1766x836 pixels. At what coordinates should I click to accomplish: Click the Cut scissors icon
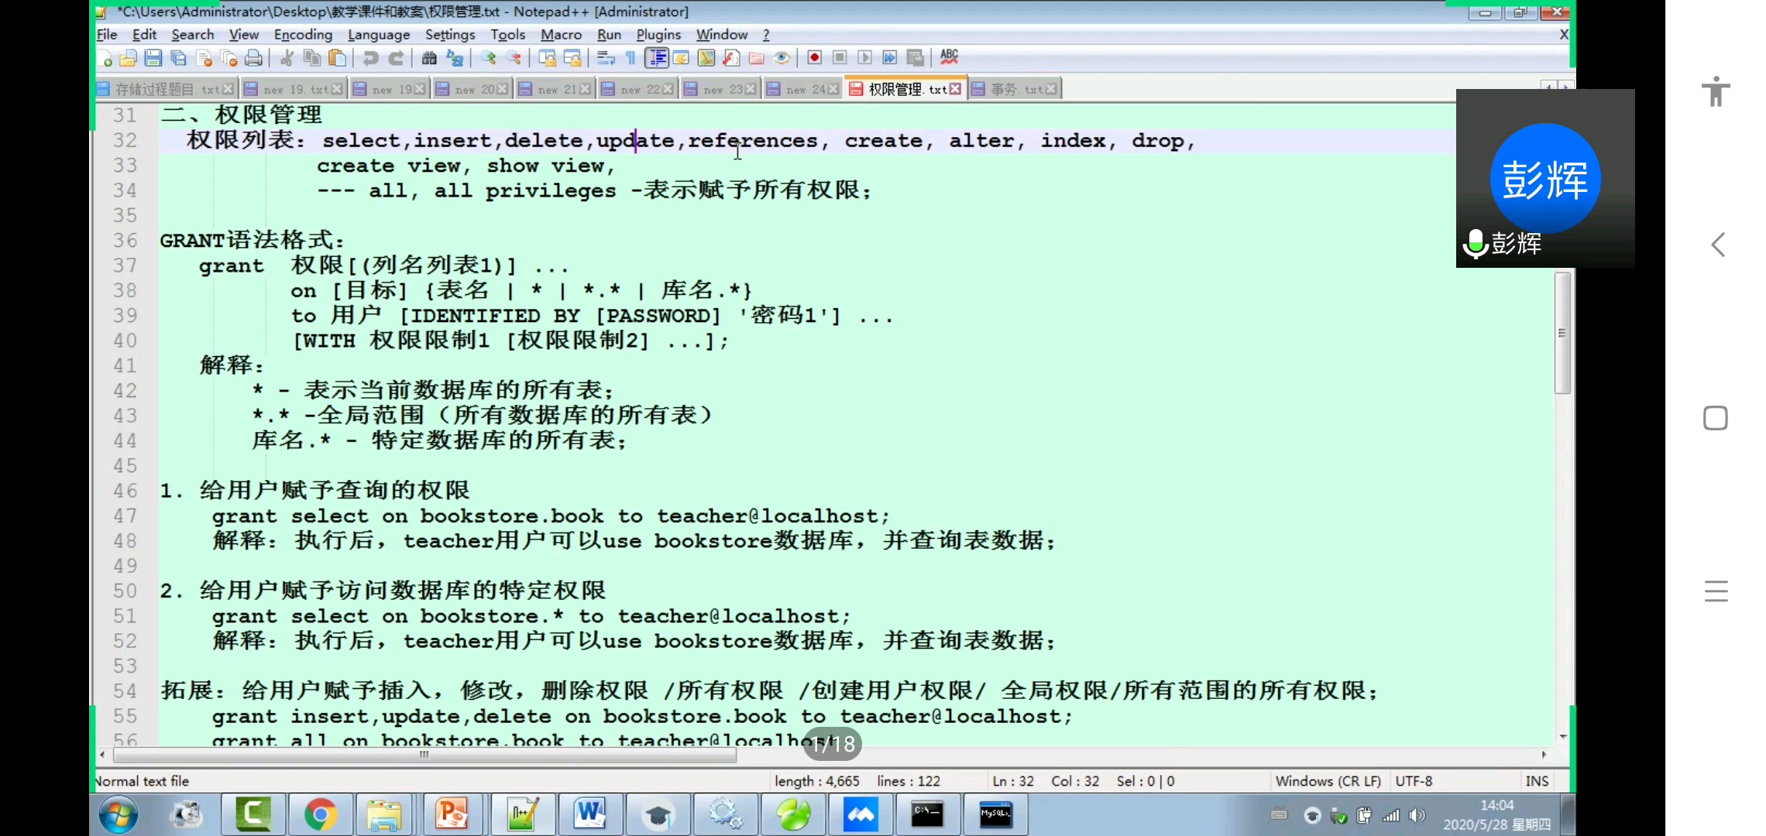point(287,58)
